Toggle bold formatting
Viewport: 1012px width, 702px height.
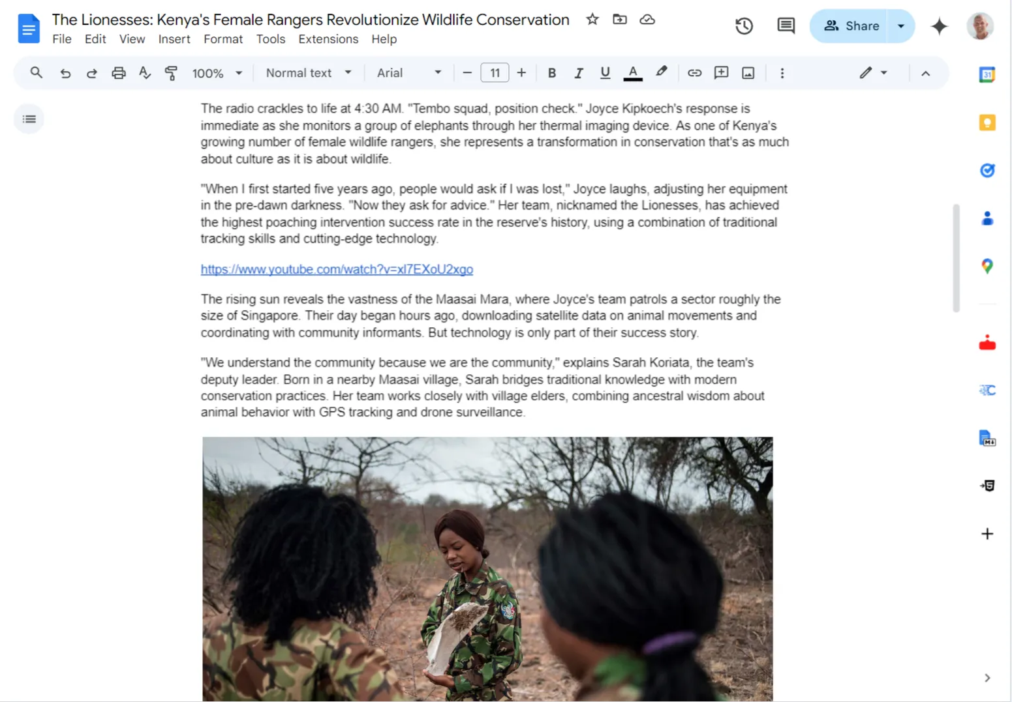click(552, 73)
